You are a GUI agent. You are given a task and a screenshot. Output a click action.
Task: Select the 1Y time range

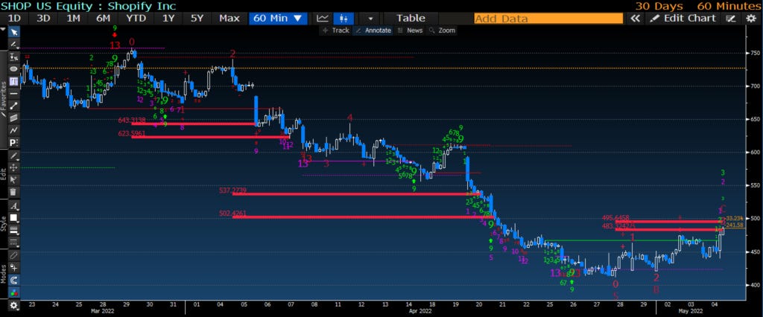[x=168, y=19]
